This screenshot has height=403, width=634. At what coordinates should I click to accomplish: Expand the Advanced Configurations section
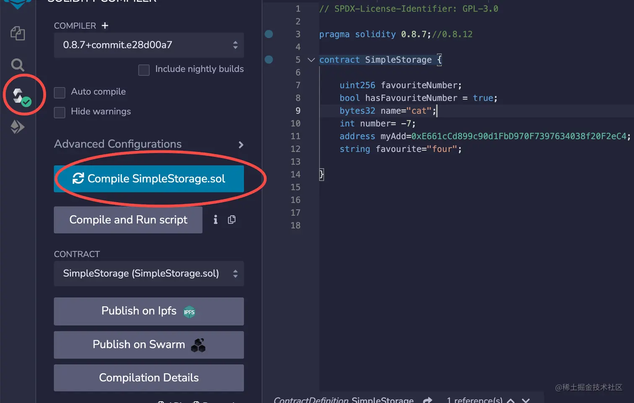click(241, 145)
